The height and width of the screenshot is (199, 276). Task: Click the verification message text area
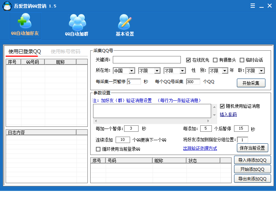point(152,111)
